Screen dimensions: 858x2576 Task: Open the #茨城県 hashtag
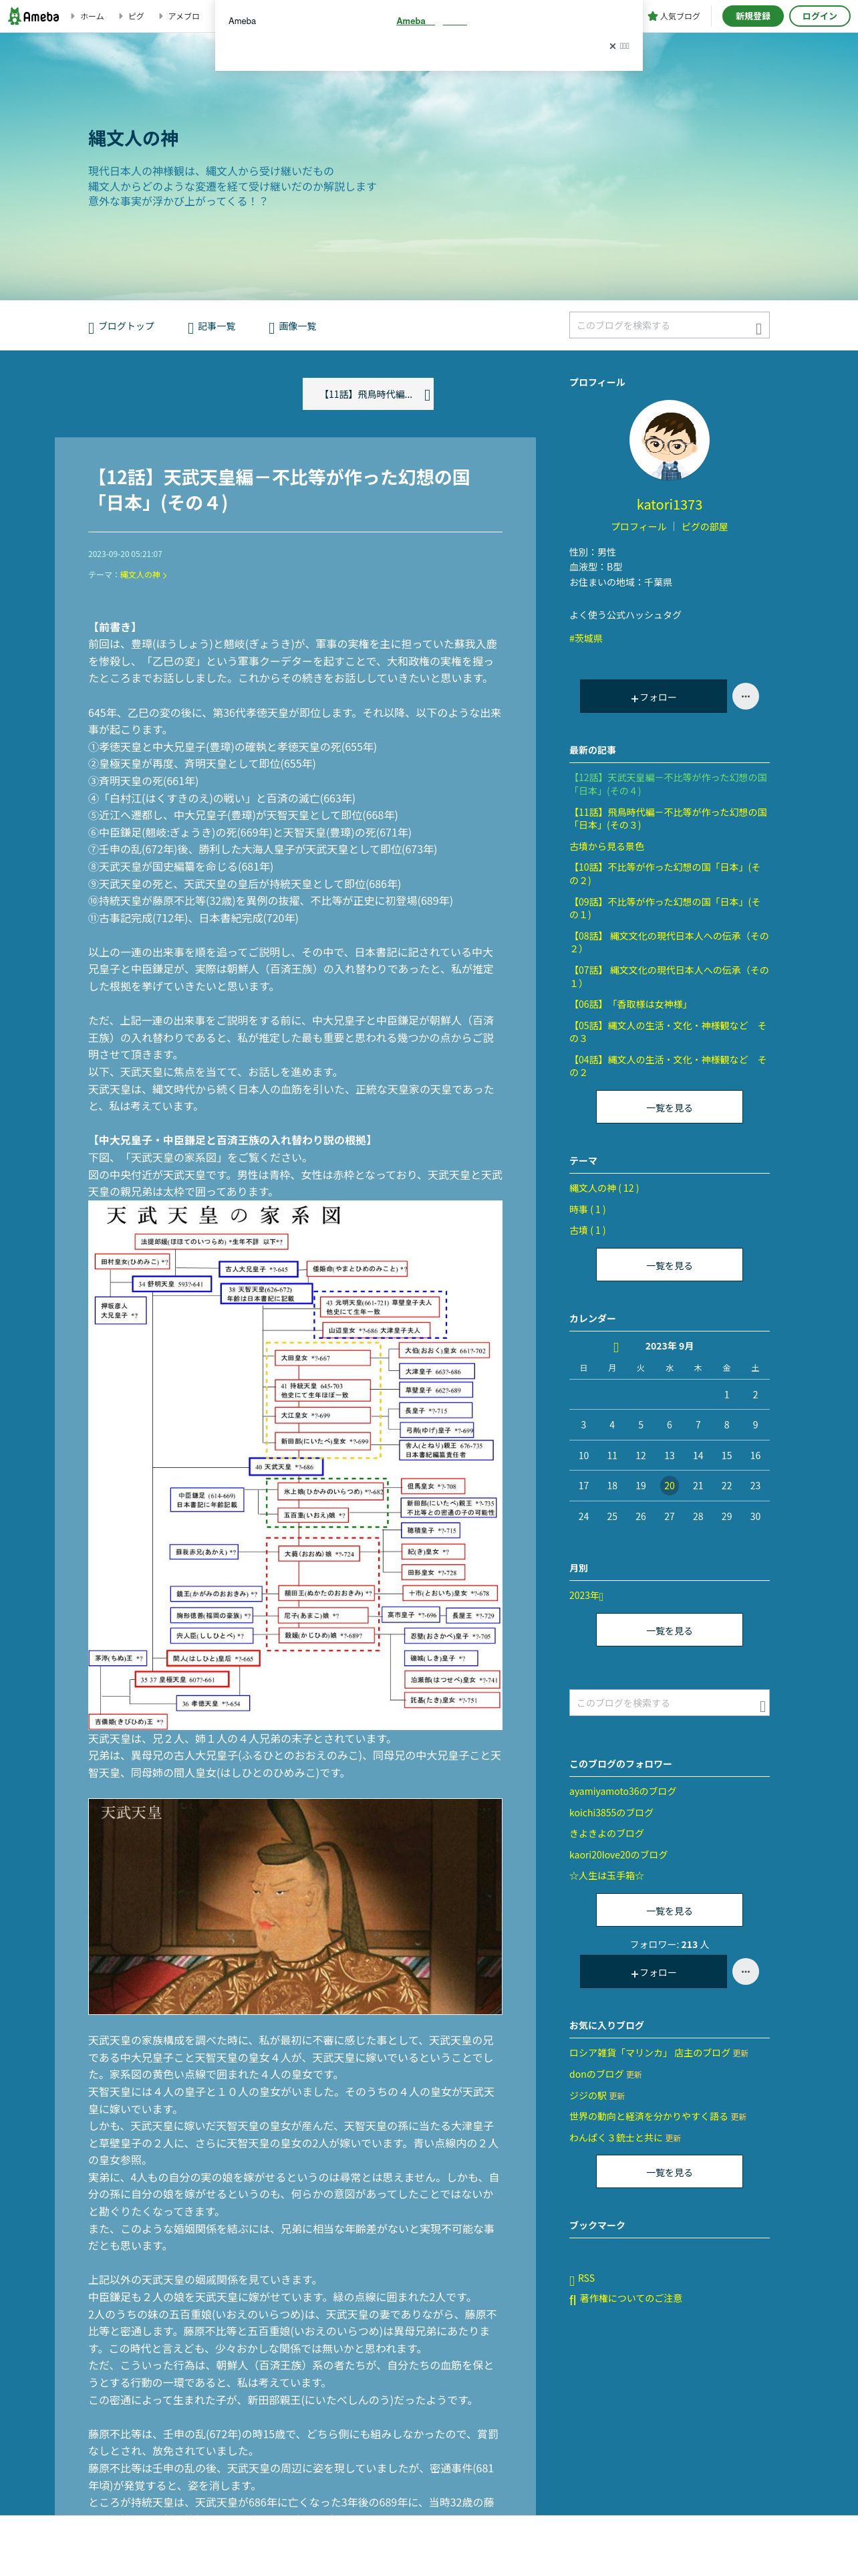585,638
